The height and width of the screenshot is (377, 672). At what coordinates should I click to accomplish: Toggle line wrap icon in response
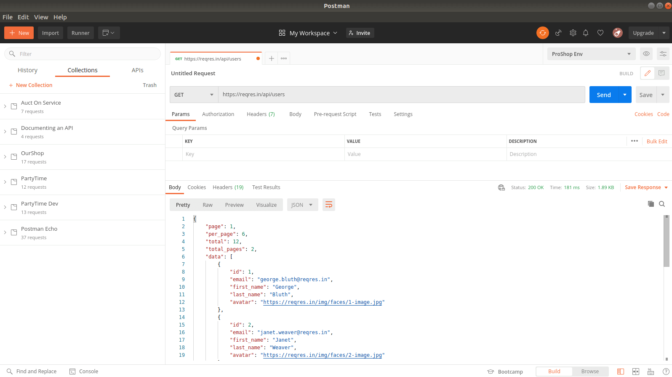329,205
